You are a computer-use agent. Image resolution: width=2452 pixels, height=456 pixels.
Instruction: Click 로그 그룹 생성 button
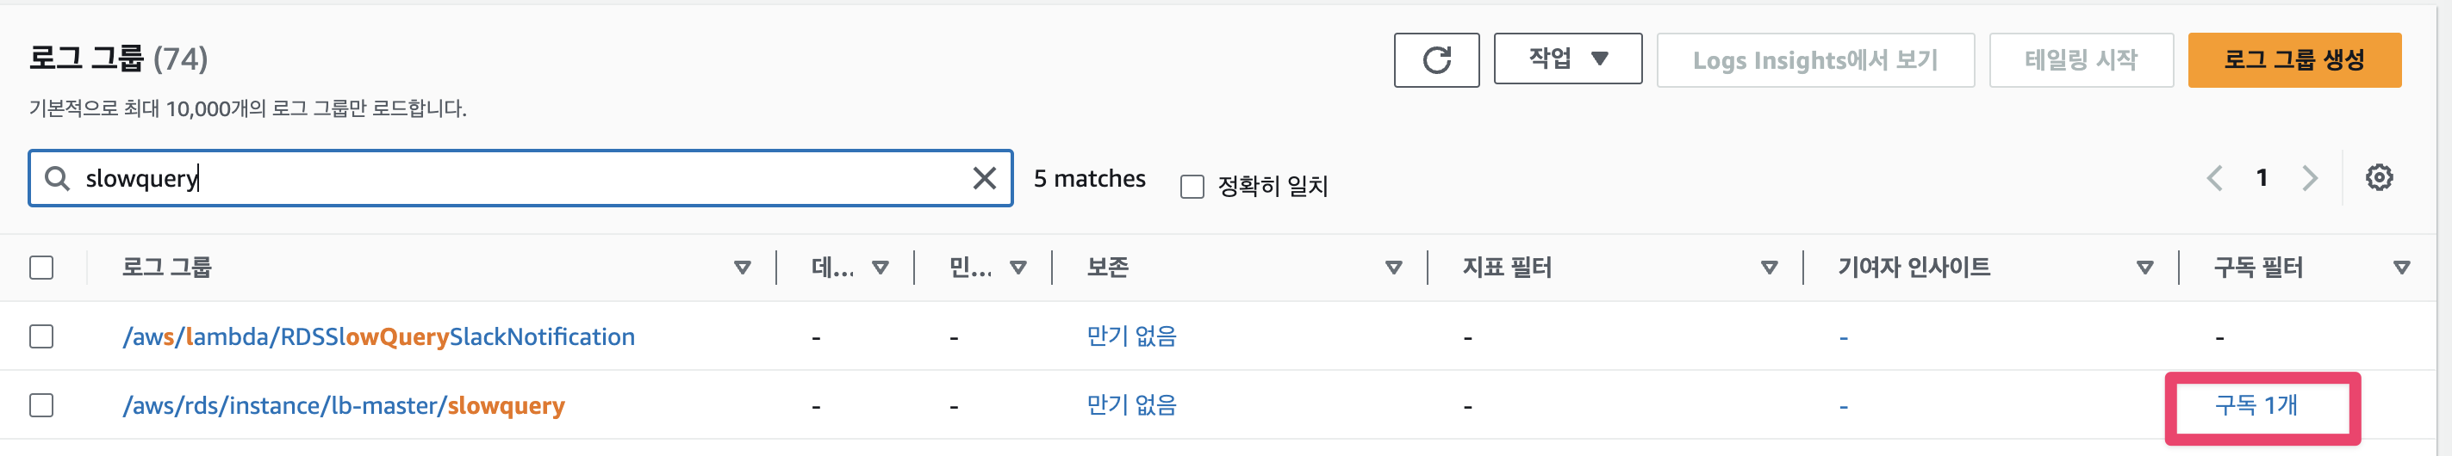(2294, 60)
